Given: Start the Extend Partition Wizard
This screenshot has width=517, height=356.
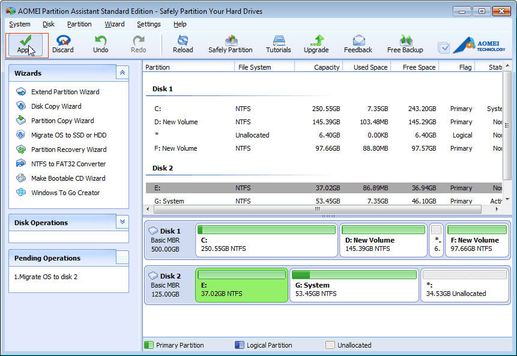Looking at the screenshot, I should [x=65, y=92].
